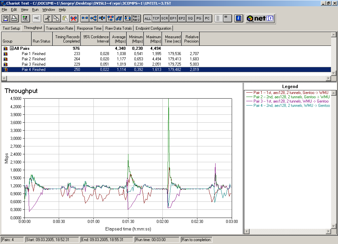Click the Pair 1 Pair 2 toolbar icon
This screenshot has height=244, width=338.
click(136, 18)
